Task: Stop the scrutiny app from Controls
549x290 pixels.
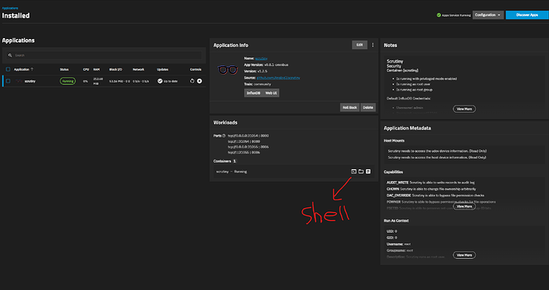Action: click(199, 81)
